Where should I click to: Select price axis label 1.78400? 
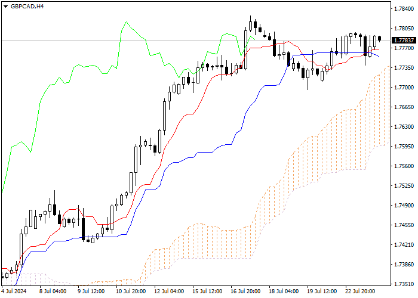click(x=404, y=9)
